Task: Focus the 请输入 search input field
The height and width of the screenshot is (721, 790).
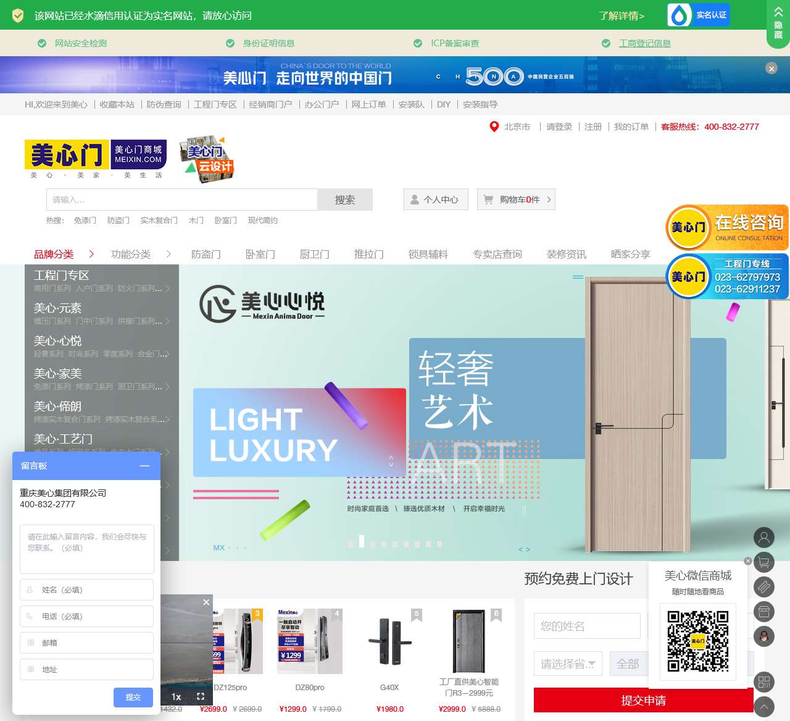Action: 182,200
